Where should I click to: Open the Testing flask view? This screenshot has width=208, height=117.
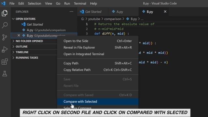[5, 74]
